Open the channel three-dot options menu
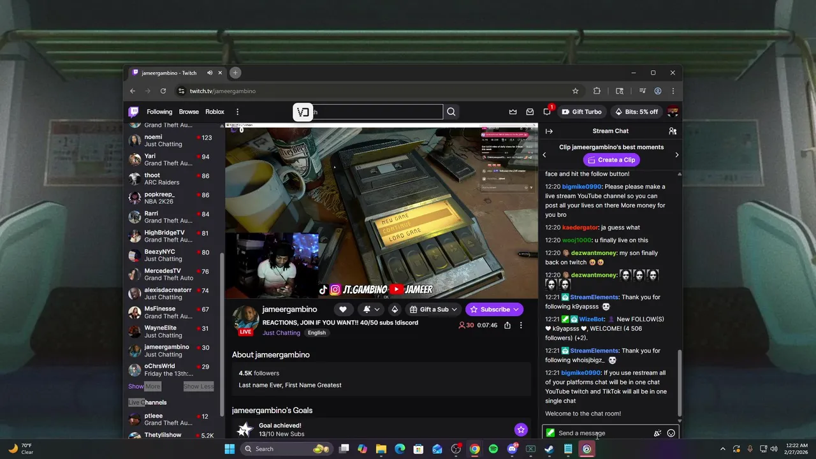Image resolution: width=816 pixels, height=459 pixels. (521, 325)
